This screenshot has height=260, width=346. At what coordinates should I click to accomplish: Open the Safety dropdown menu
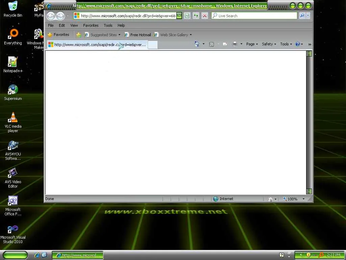(x=269, y=44)
